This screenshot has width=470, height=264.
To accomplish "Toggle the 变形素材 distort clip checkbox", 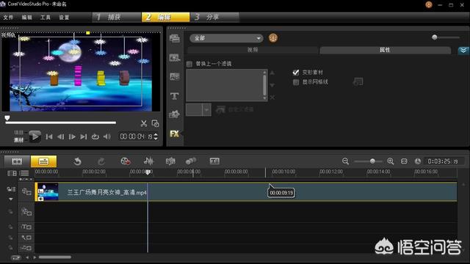I will pyautogui.click(x=296, y=73).
